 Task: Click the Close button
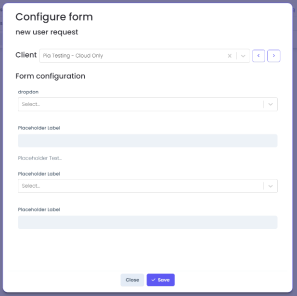click(132, 280)
